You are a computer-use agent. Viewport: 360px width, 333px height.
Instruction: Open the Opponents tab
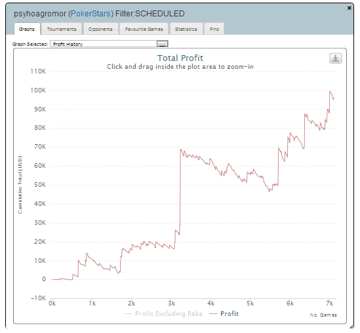100,29
